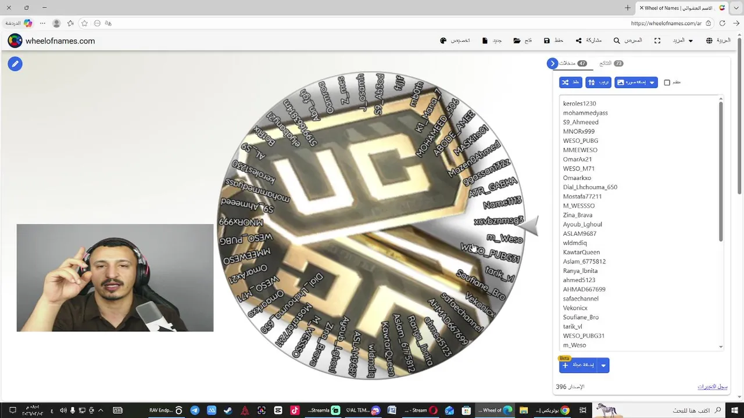Select entry keroles1230 in the list
This screenshot has width=744, height=418.
(580, 103)
